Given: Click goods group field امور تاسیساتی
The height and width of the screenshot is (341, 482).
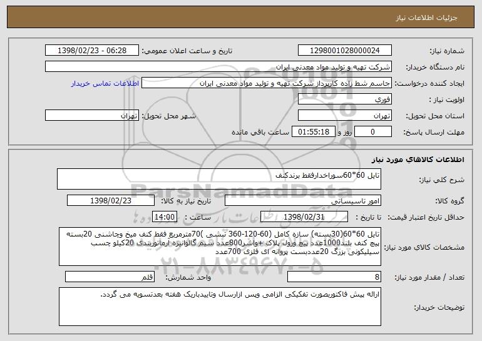Looking at the screenshot, I should click(303, 201).
